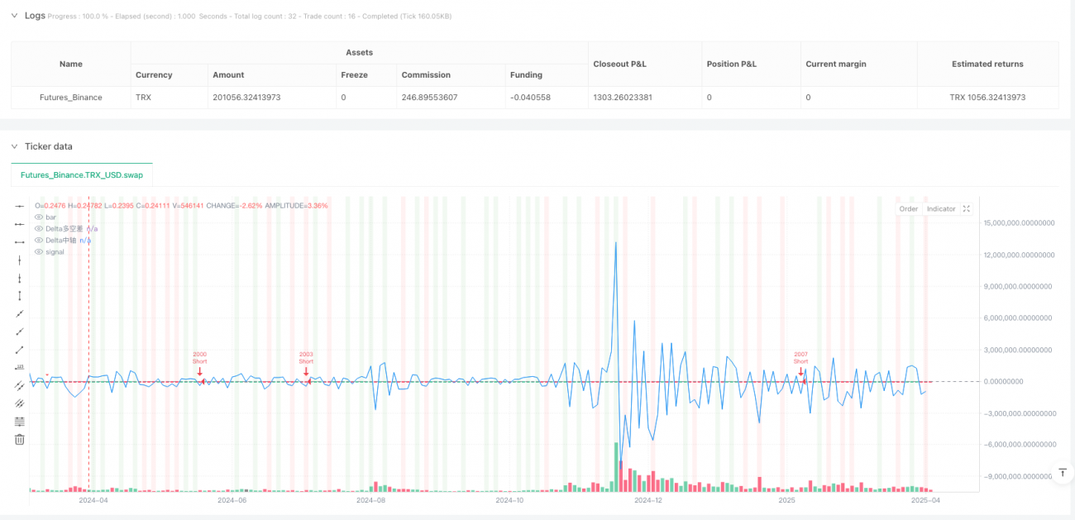Toggle visibility of Delta多空差 indicator

coord(39,228)
